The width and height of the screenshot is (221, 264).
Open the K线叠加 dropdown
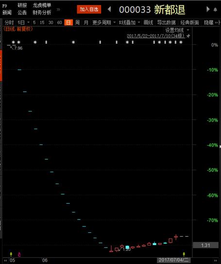pyautogui.click(x=130, y=22)
